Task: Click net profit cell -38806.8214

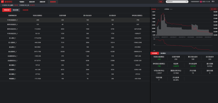Action: click(138, 51)
